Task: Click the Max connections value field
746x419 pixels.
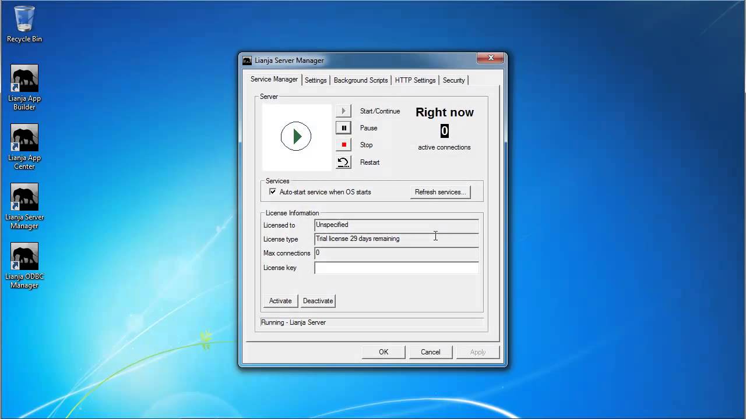Action: (396, 253)
